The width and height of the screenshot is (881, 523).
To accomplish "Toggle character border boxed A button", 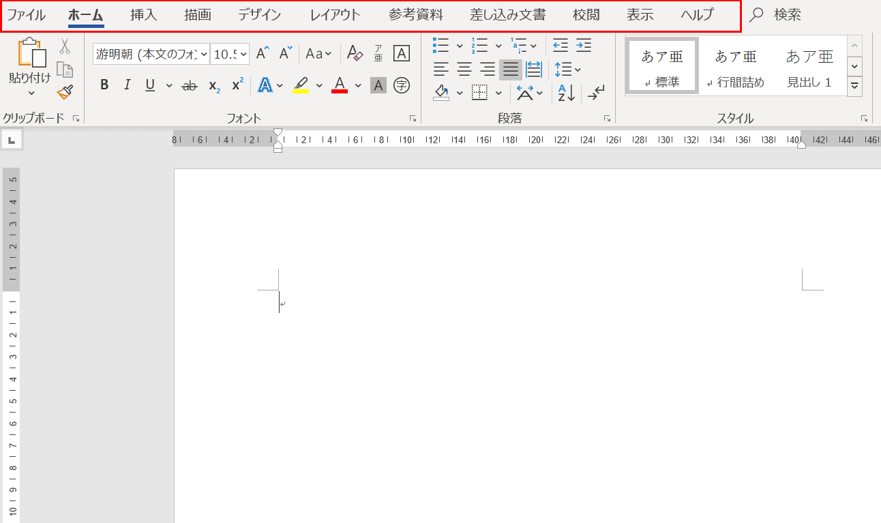I will pos(402,53).
